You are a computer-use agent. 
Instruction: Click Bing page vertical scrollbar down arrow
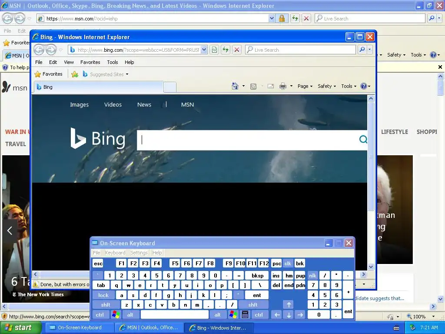point(371,267)
